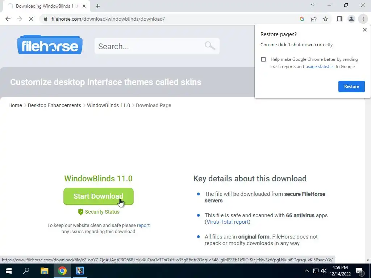The height and width of the screenshot is (278, 371).
Task: Select the Downloading WindowBlinds tab
Action: click(46, 6)
